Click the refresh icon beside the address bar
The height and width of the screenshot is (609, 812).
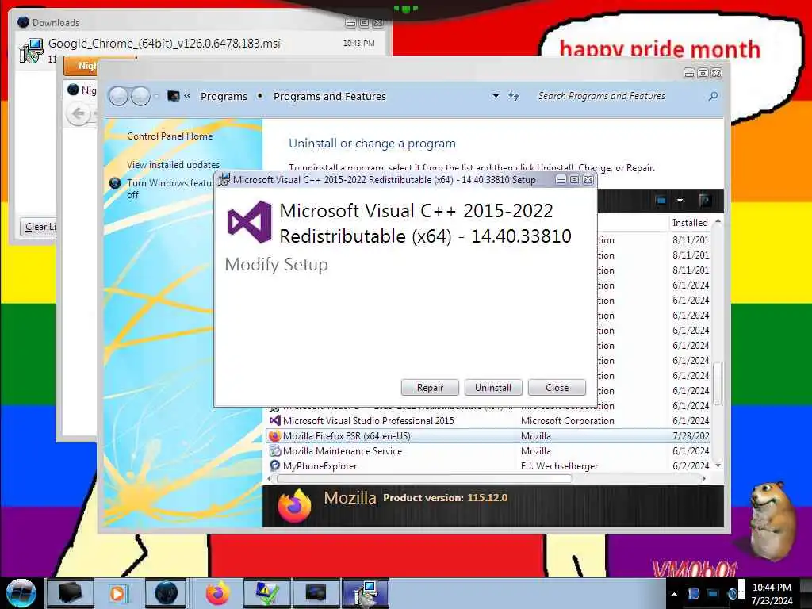coord(513,96)
